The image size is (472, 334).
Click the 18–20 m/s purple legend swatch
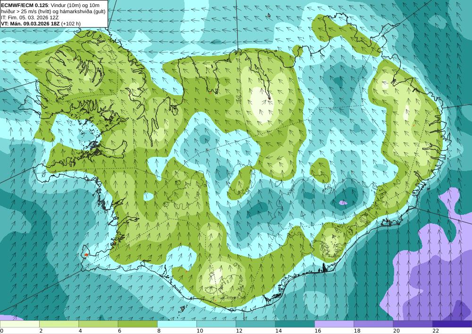click(373, 324)
